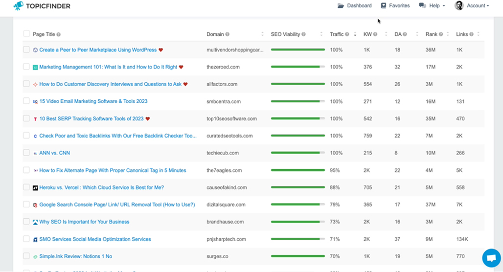This screenshot has height=272, width=503.
Task: Click SEO Viability bar for techiecub.com
Action: tap(297, 153)
